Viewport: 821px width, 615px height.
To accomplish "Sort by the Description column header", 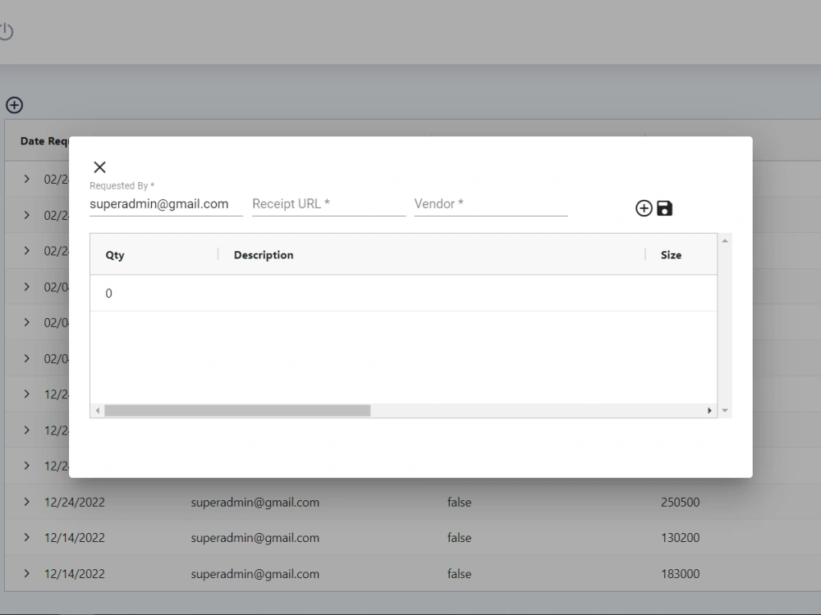I will (x=264, y=255).
